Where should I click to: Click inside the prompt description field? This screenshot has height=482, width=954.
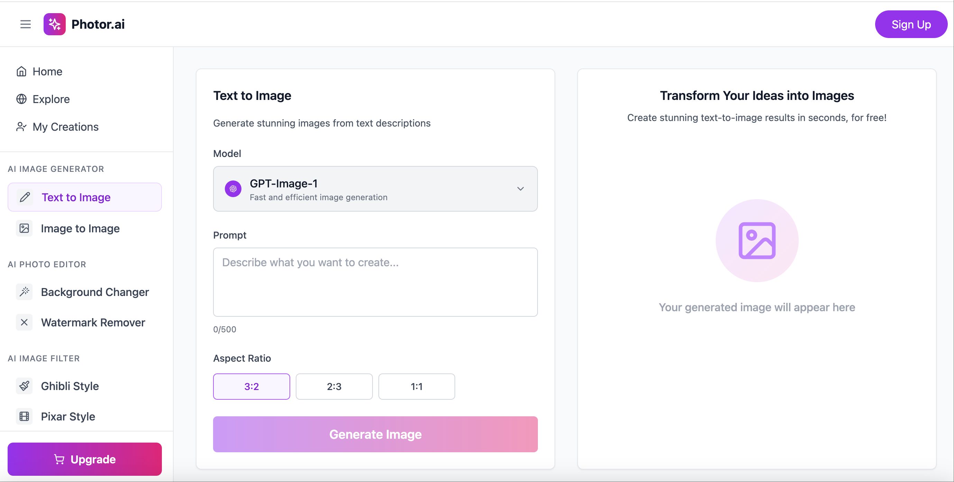pos(375,282)
